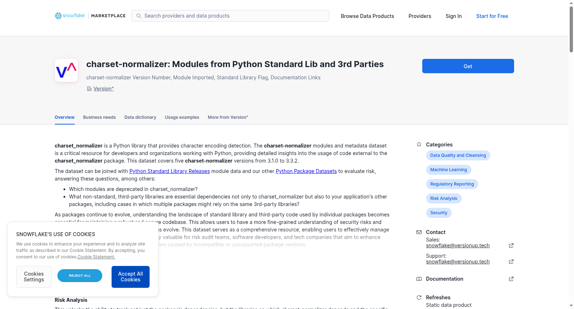Choose Reject All in the cookie banner
Image resolution: width=574 pixels, height=309 pixels.
80,276
